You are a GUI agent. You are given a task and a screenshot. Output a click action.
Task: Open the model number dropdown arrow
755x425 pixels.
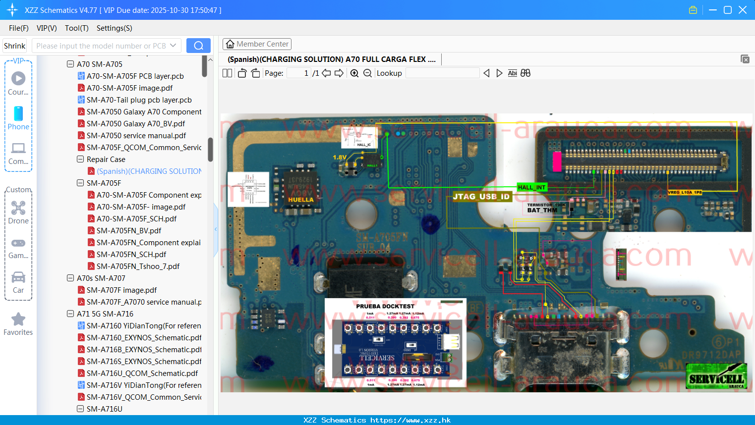(173, 46)
